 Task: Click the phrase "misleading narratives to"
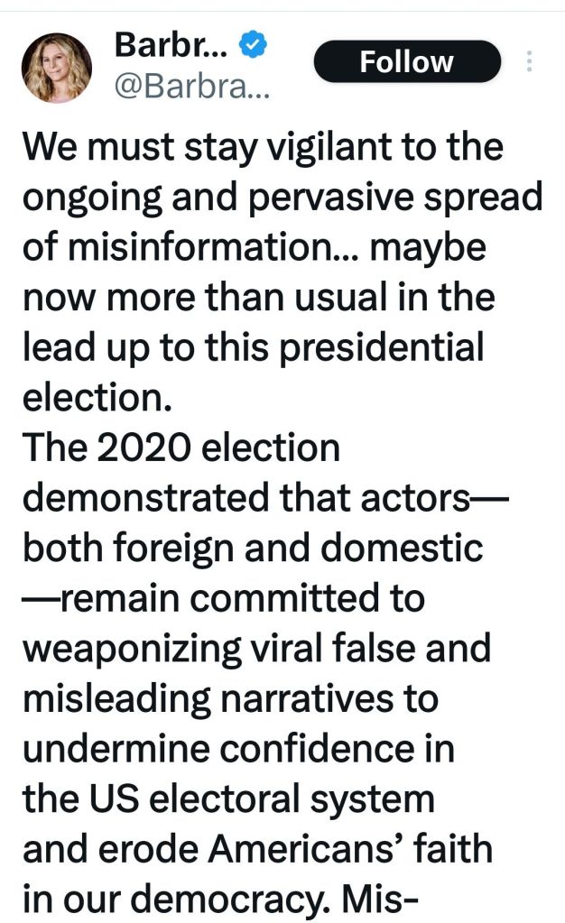[230, 698]
